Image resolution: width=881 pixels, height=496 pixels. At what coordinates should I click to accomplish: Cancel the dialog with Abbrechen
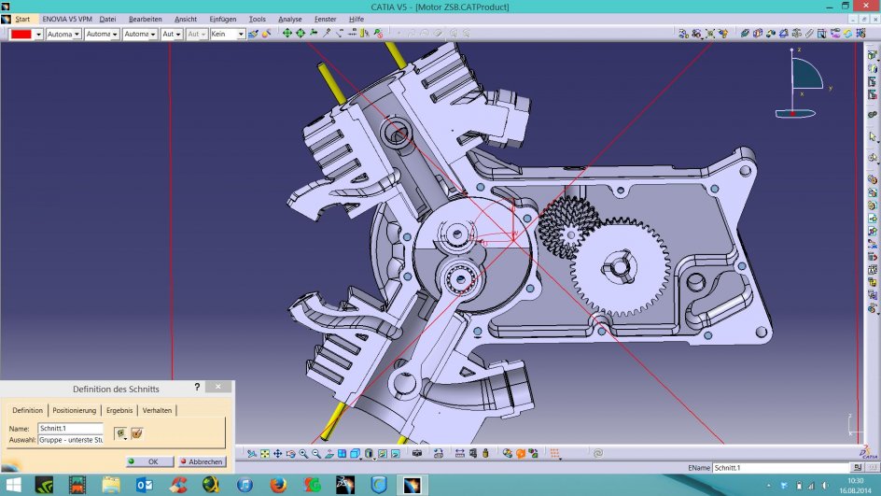(x=202, y=461)
